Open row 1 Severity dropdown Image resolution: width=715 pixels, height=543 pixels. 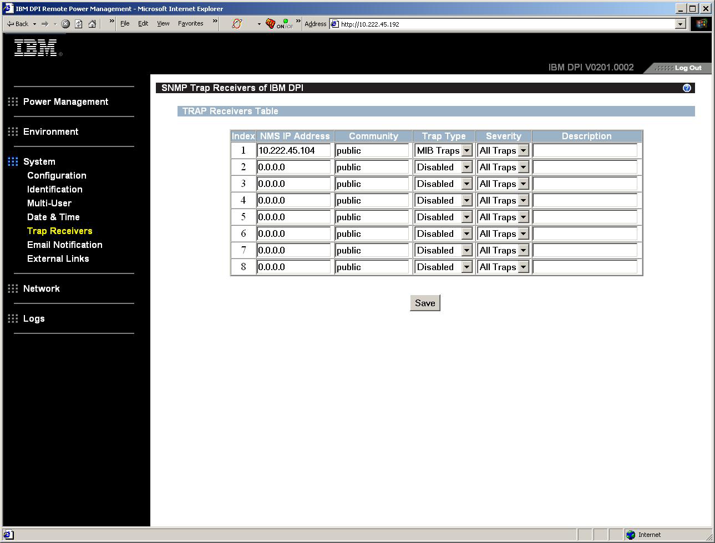point(503,150)
